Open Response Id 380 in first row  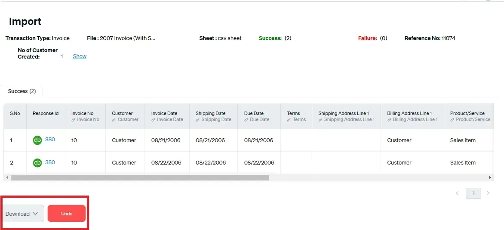click(50, 140)
